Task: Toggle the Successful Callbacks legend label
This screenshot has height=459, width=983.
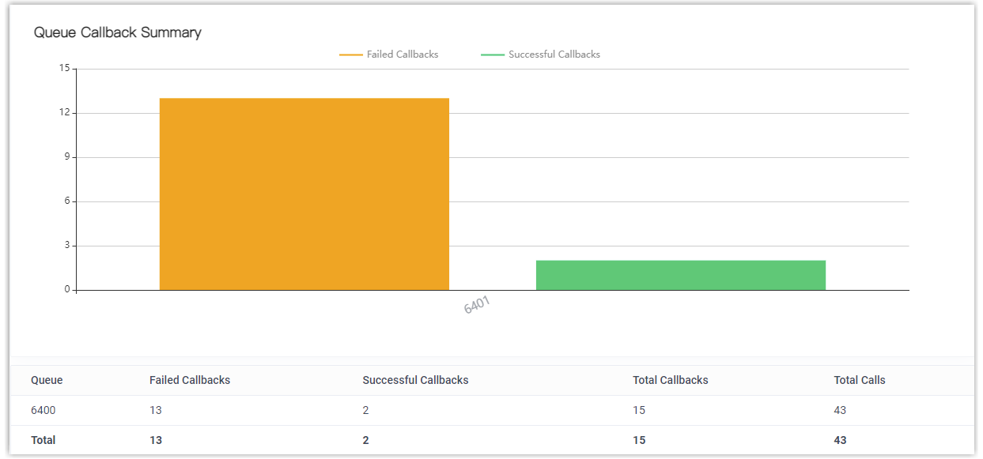Action: (554, 55)
